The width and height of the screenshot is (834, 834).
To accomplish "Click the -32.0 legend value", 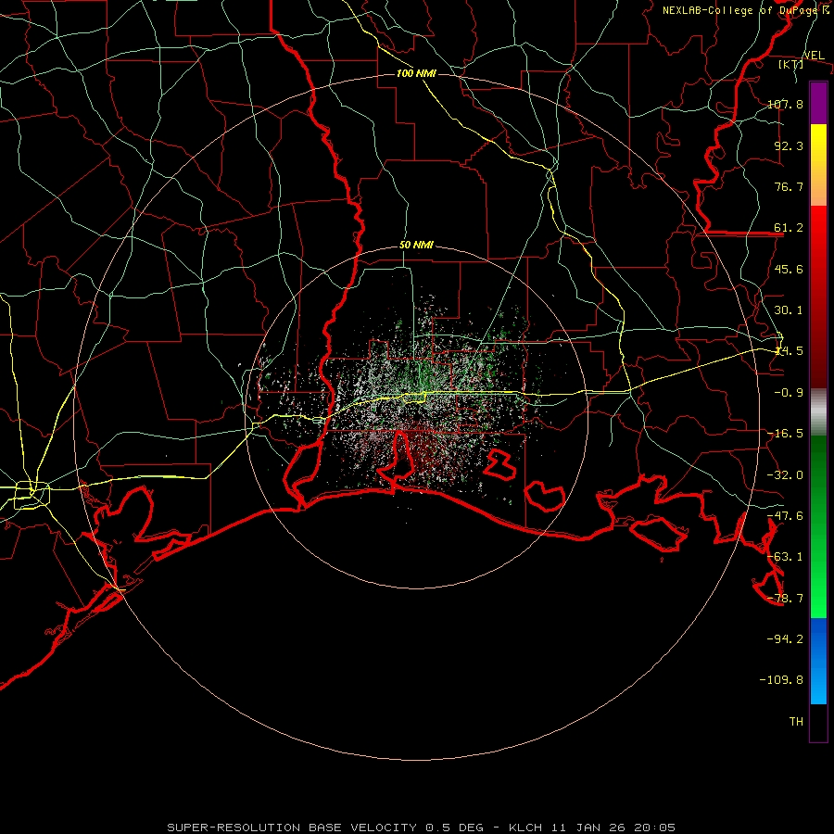I will tap(785, 475).
